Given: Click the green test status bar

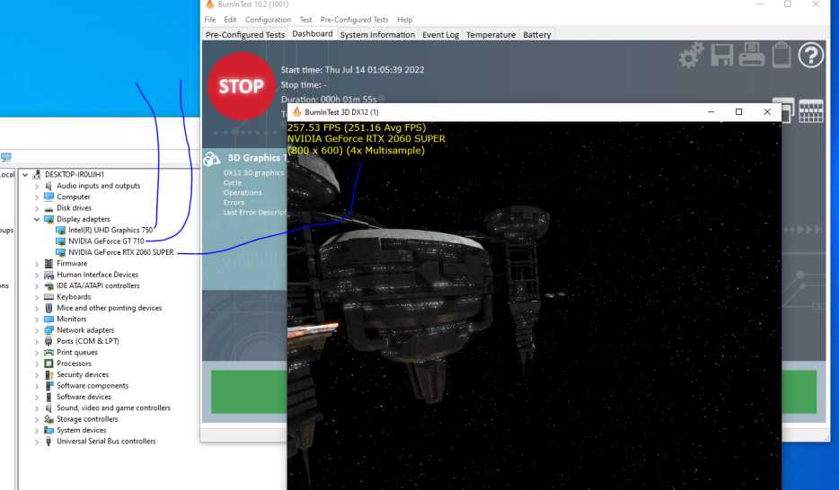Looking at the screenshot, I should point(249,391).
